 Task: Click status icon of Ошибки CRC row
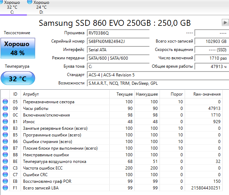point(5,174)
